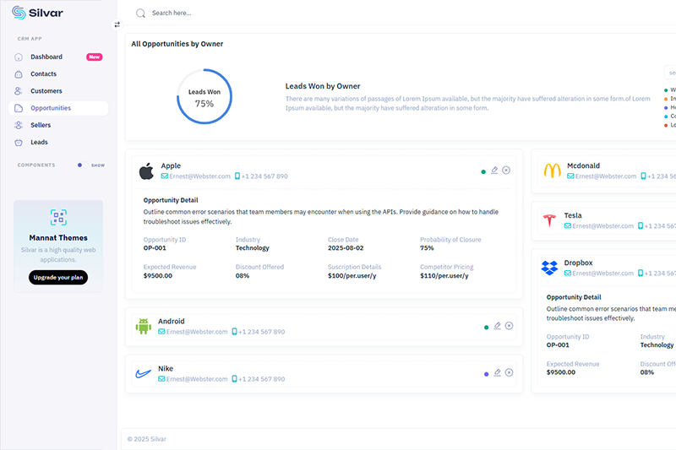Screen dimensions: 676x450
Task: Click the remove icon on Android card
Action: tap(509, 326)
